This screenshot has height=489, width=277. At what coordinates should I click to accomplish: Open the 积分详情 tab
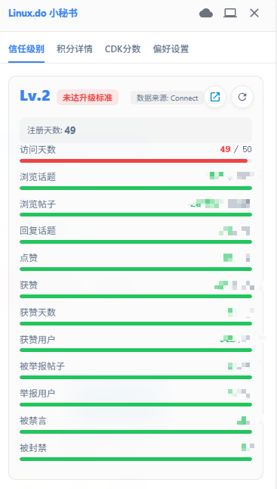pyautogui.click(x=75, y=49)
